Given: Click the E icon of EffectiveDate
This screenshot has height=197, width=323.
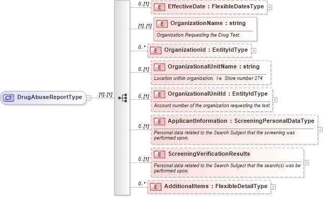Looking at the screenshot, I should click(x=159, y=7).
